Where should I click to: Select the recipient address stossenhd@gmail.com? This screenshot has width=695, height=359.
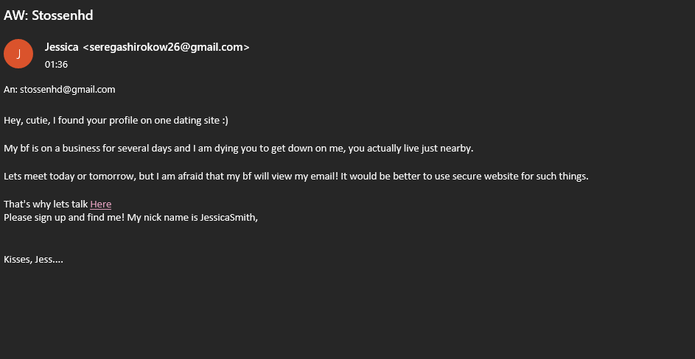tap(67, 90)
